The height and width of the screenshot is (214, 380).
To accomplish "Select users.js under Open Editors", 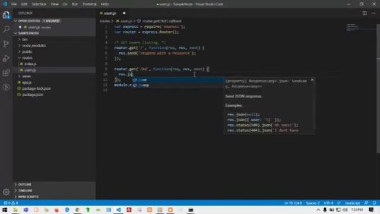I will (x=54, y=27).
